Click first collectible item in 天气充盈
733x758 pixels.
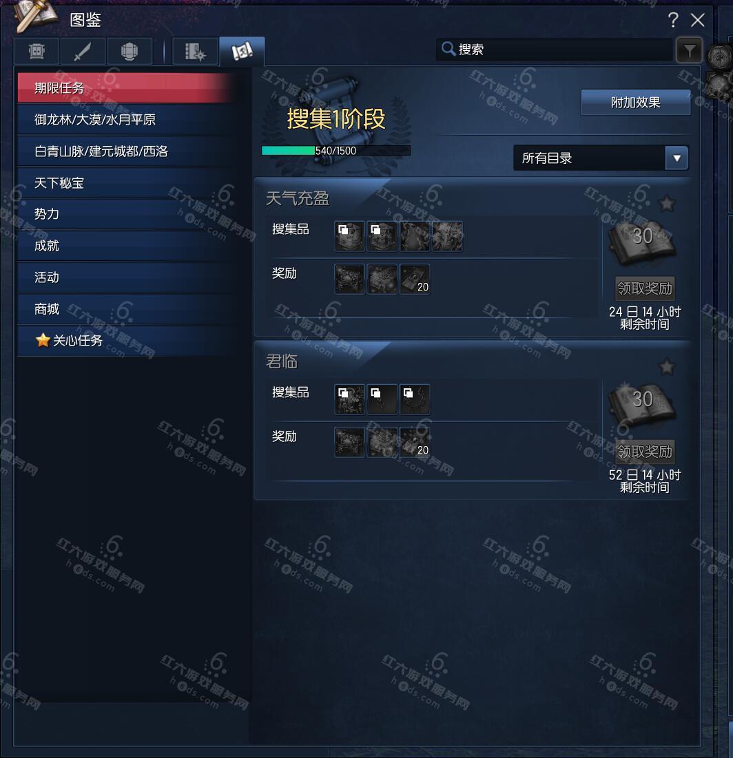pyautogui.click(x=349, y=236)
